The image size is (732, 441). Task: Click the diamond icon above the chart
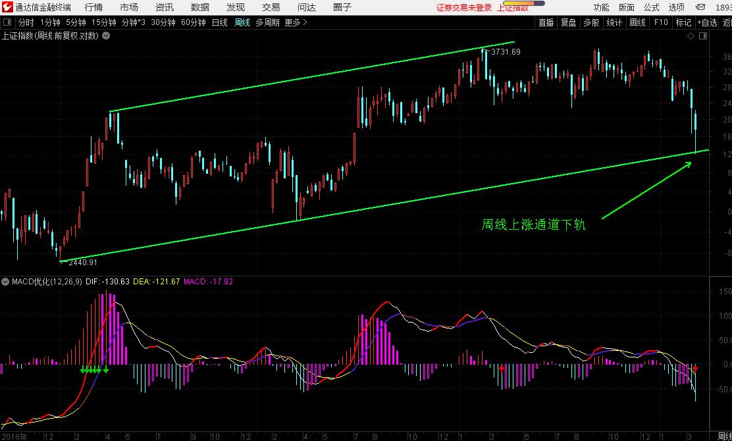tap(693, 36)
